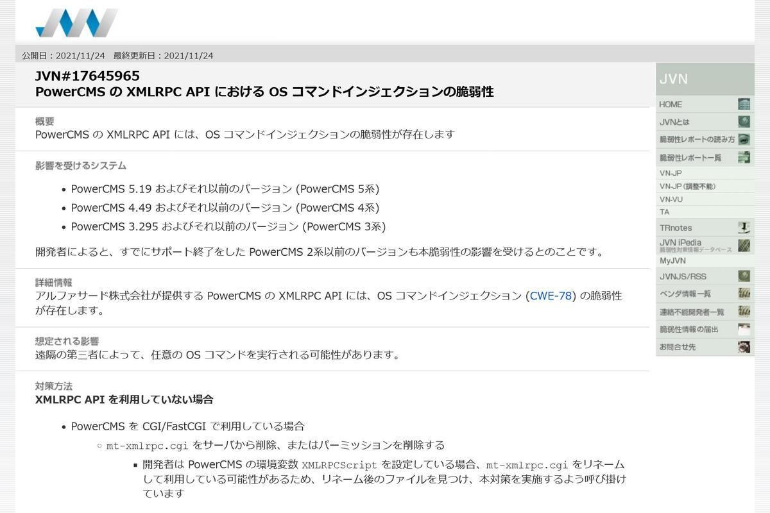Open the HOME sidebar menu item

pos(705,105)
